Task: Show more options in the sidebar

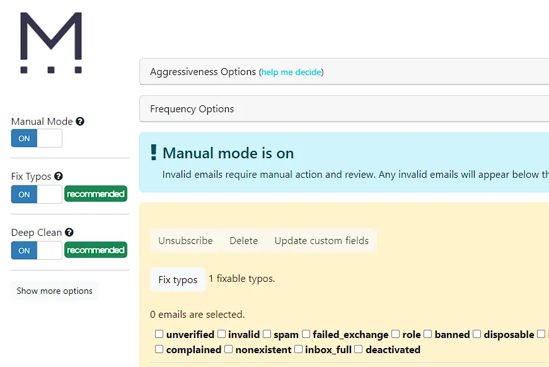Action: [55, 291]
